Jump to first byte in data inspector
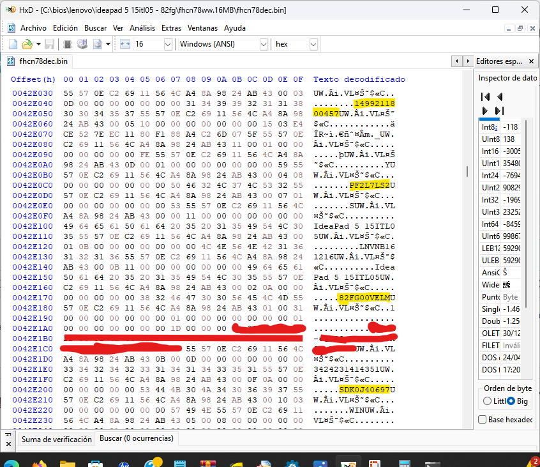Screen dimensions: 540x467 click(485, 96)
